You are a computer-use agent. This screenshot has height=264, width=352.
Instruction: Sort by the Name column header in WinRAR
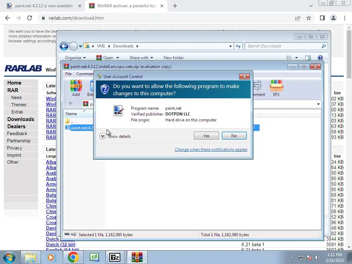coord(71,114)
